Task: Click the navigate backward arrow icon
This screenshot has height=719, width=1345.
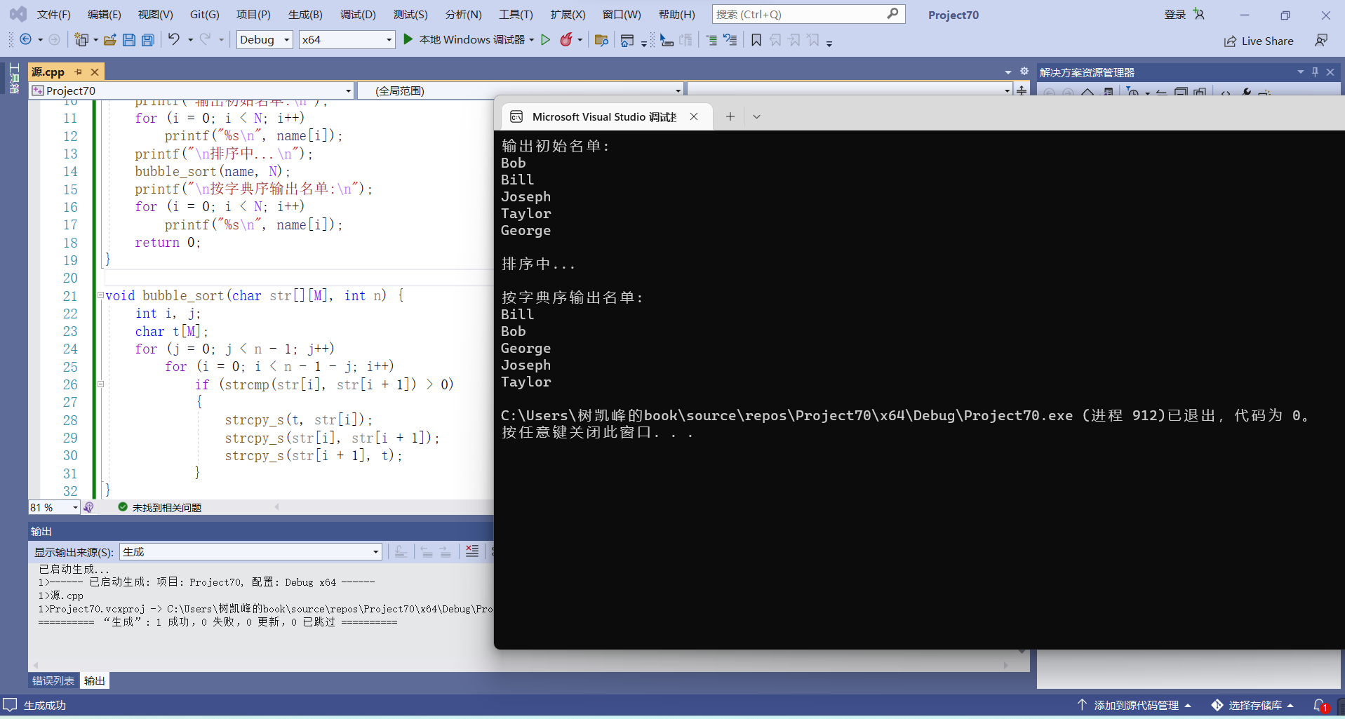Action: 26,40
